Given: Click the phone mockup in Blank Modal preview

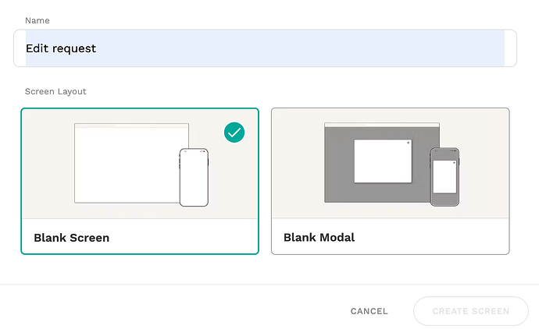Looking at the screenshot, I should click(x=444, y=177).
